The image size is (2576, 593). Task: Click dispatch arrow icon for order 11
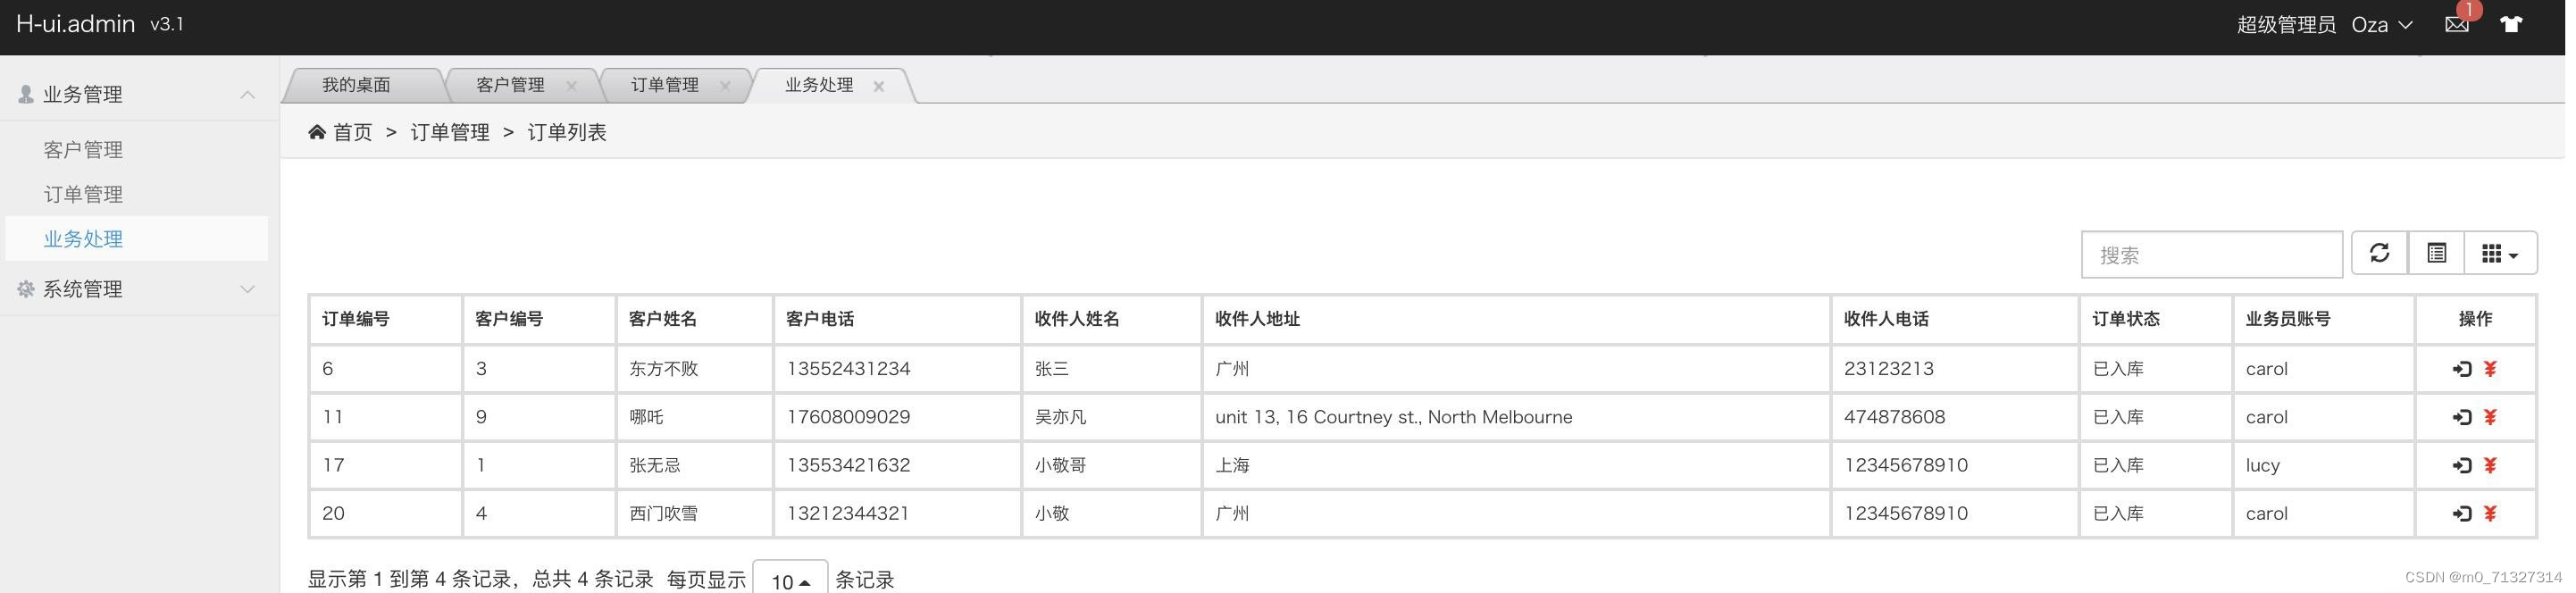2461,417
